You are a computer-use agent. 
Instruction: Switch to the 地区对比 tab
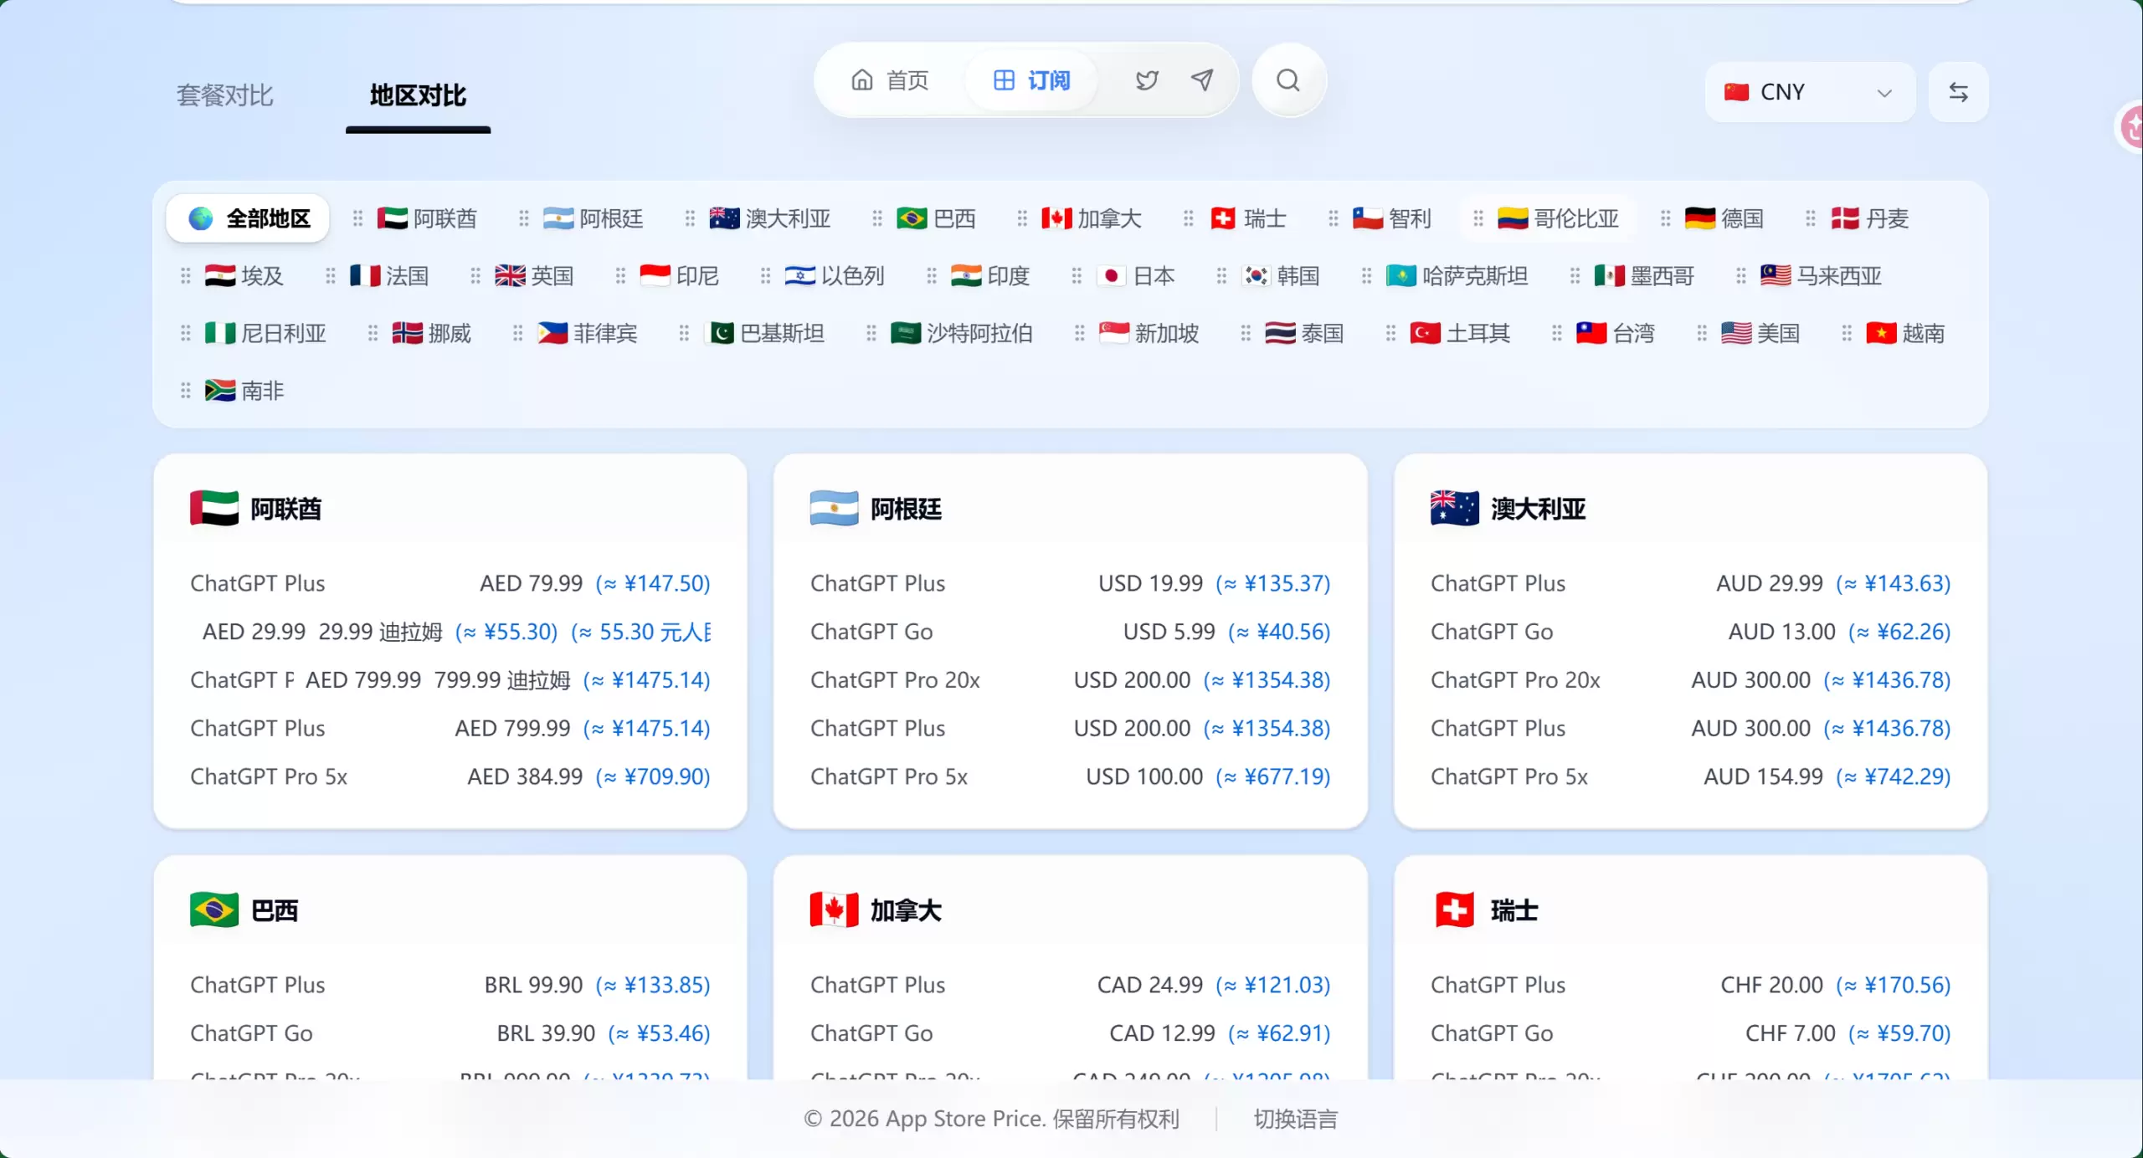coord(418,95)
